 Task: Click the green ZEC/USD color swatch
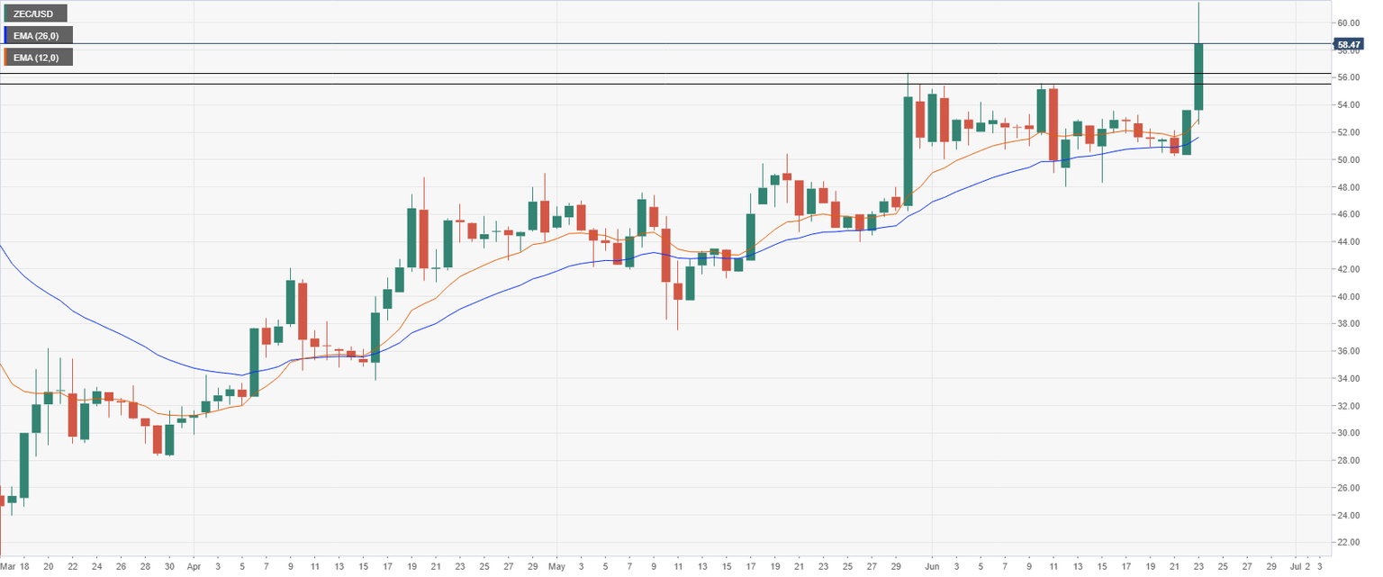5,14
